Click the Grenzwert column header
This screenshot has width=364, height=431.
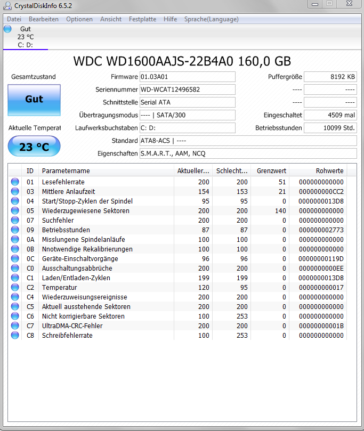click(x=270, y=170)
